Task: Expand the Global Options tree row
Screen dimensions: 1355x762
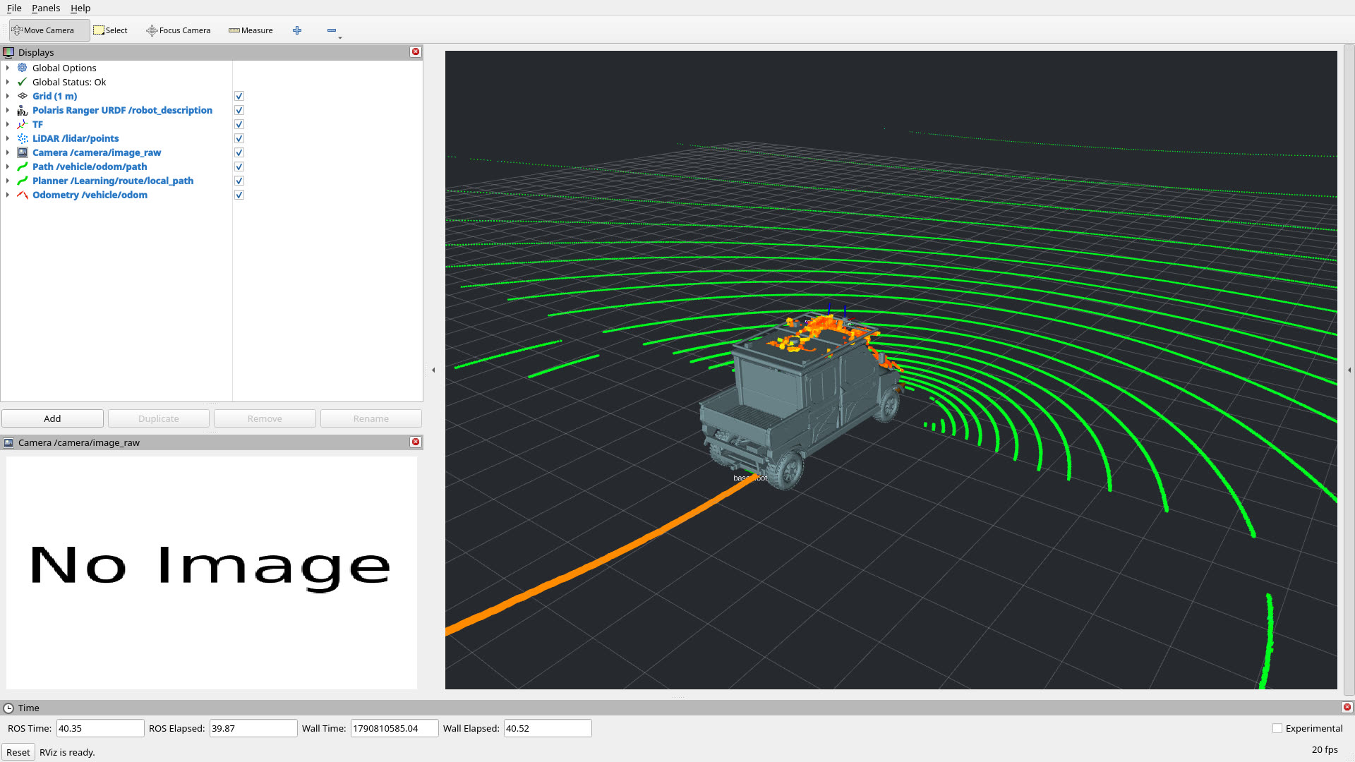Action: pyautogui.click(x=8, y=68)
